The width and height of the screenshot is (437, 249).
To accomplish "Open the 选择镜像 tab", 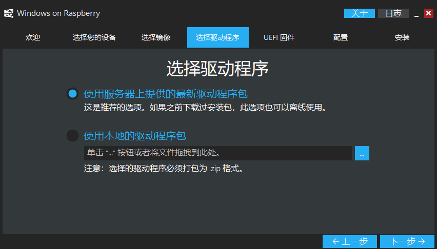I will point(156,37).
